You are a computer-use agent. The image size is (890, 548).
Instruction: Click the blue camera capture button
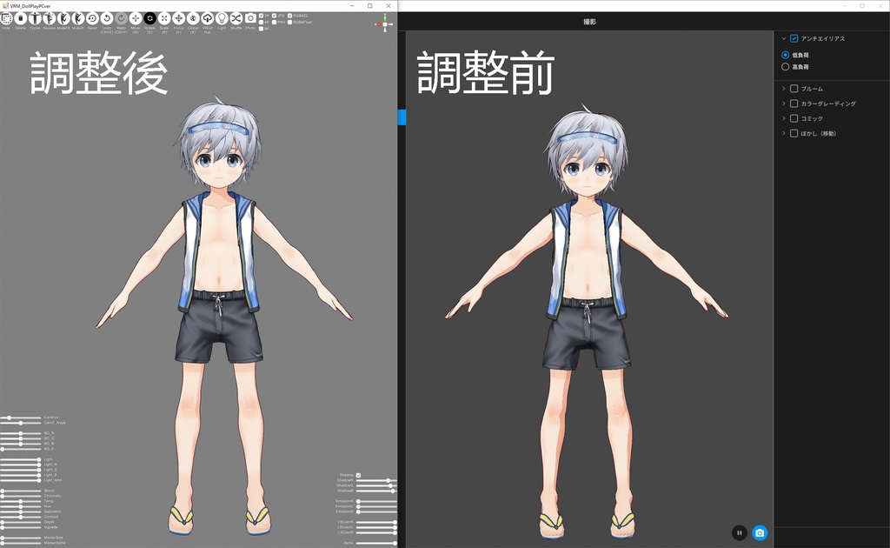pos(760,532)
